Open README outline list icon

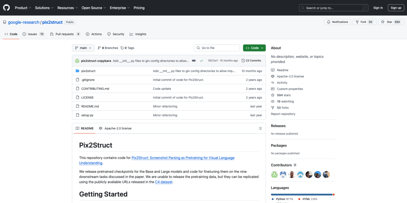point(260,129)
